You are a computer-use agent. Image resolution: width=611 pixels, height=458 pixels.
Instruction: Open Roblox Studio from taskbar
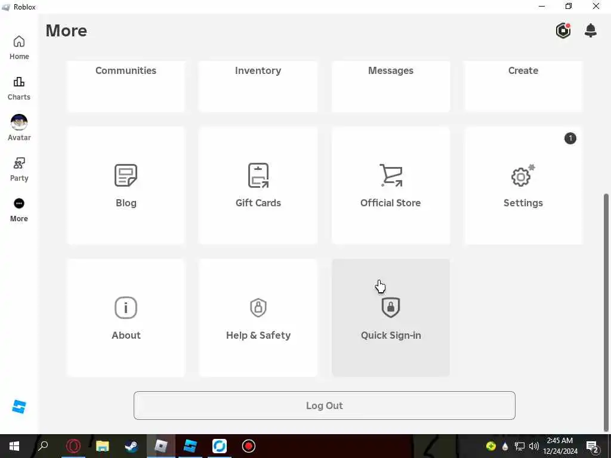[190, 446]
